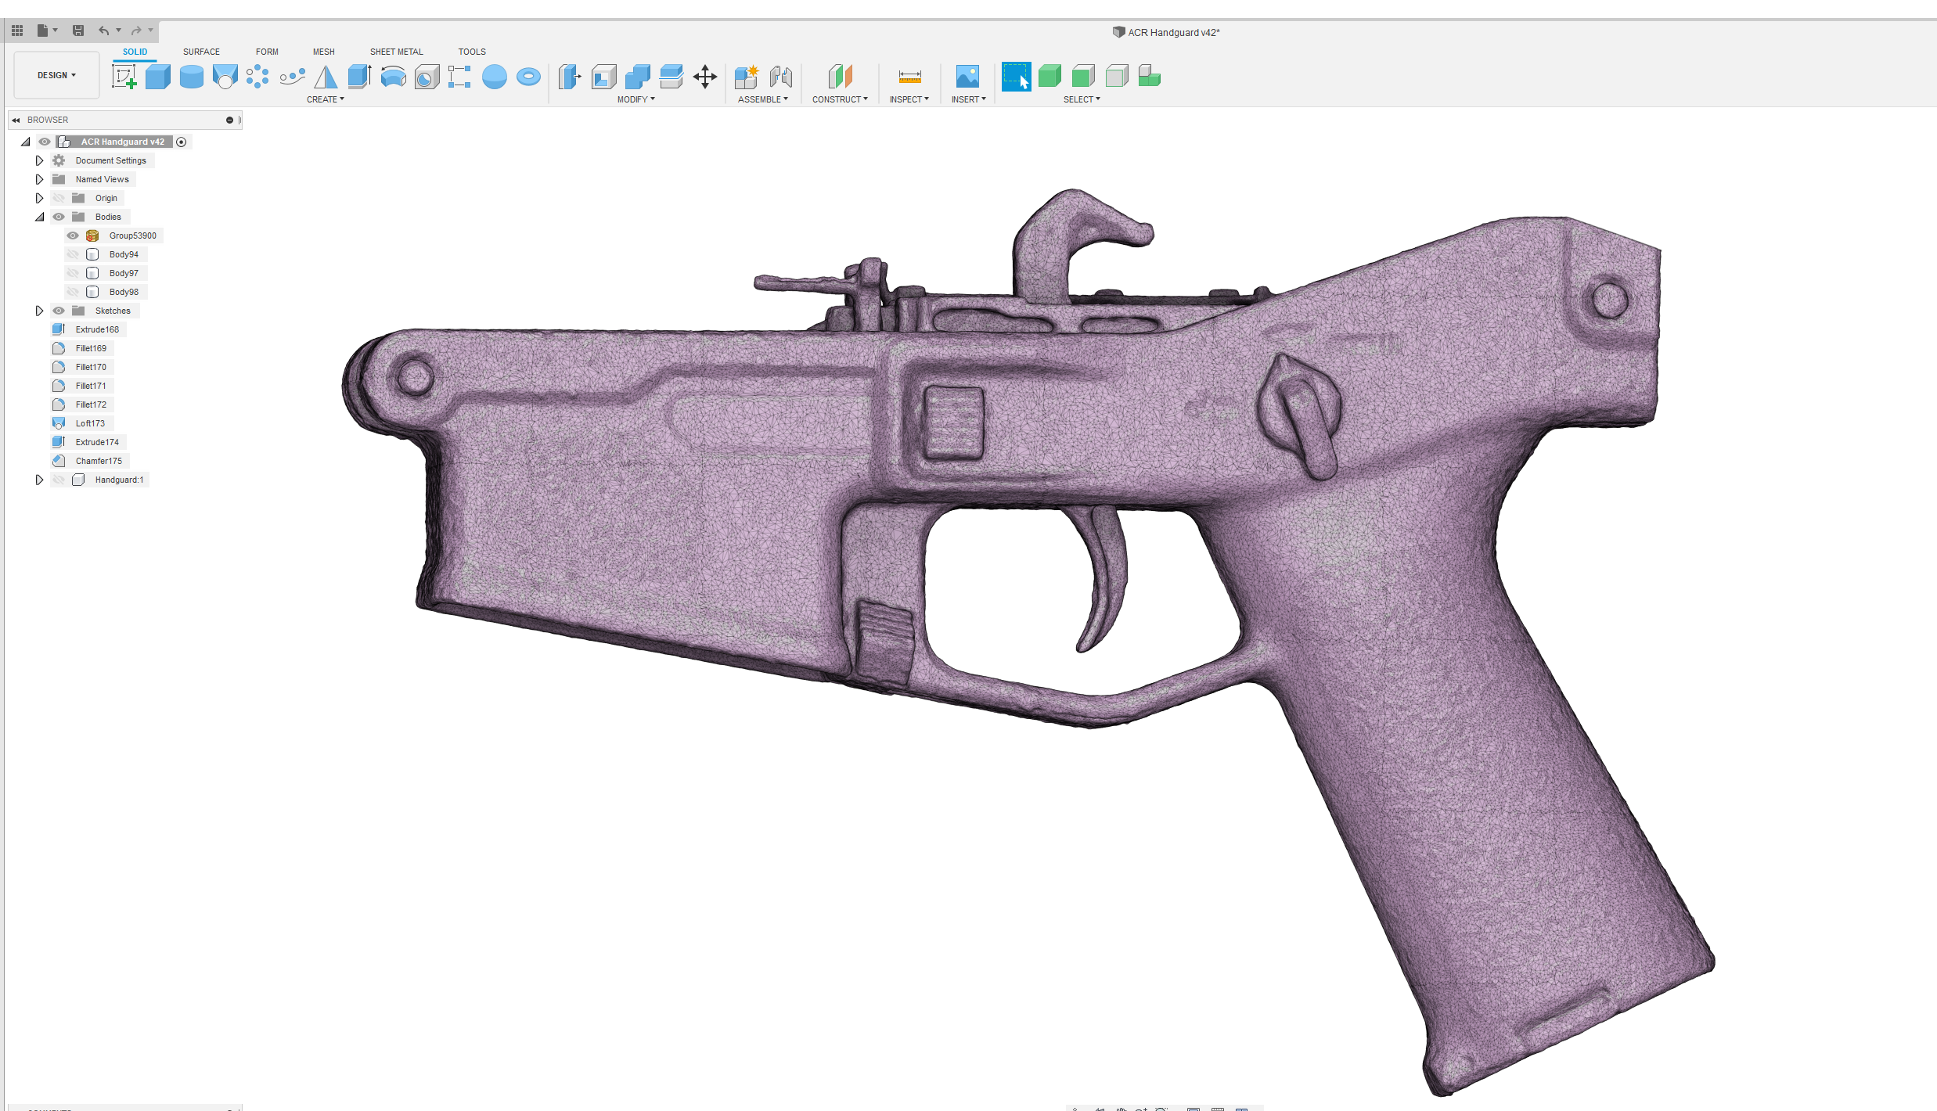Select the Cylinder primitive tool
Screen dimensions: 1937x1111
pos(191,77)
